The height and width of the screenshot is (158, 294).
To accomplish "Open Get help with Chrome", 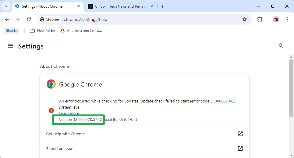I will [145, 134].
